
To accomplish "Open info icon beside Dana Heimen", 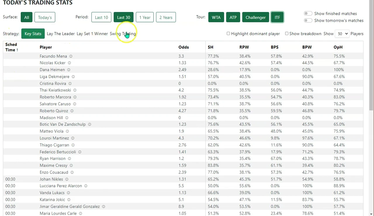I will click(69, 70).
